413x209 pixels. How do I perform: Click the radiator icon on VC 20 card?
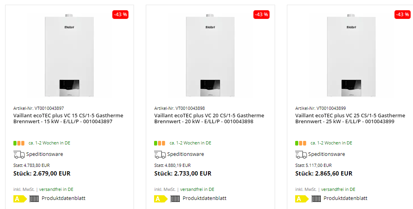tap(175, 199)
